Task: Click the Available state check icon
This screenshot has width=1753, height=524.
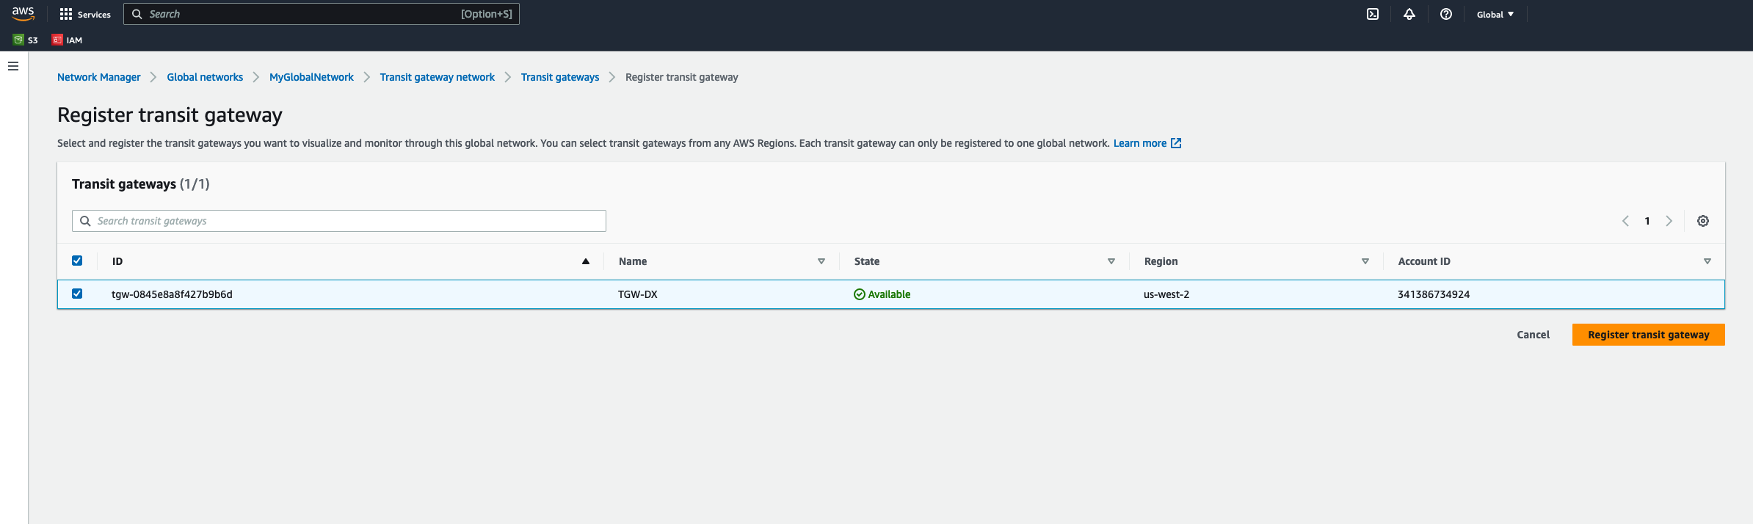Action: (860, 294)
